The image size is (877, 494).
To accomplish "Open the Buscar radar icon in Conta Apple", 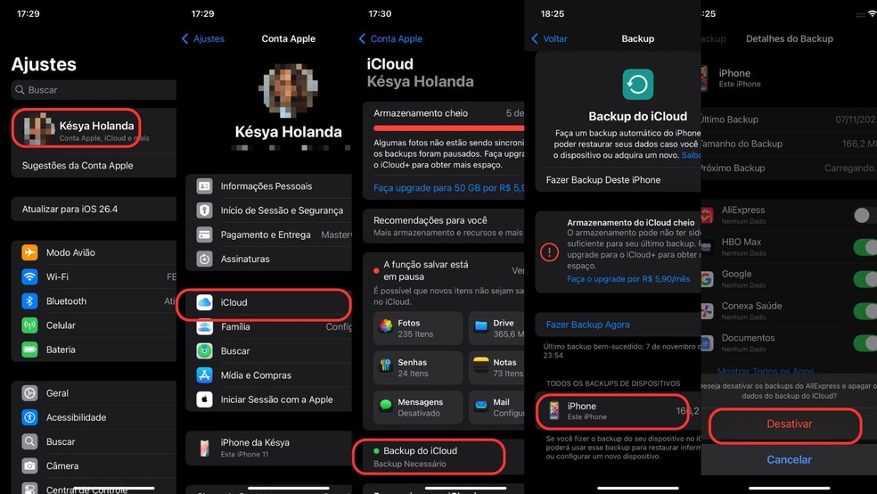I will (x=204, y=350).
